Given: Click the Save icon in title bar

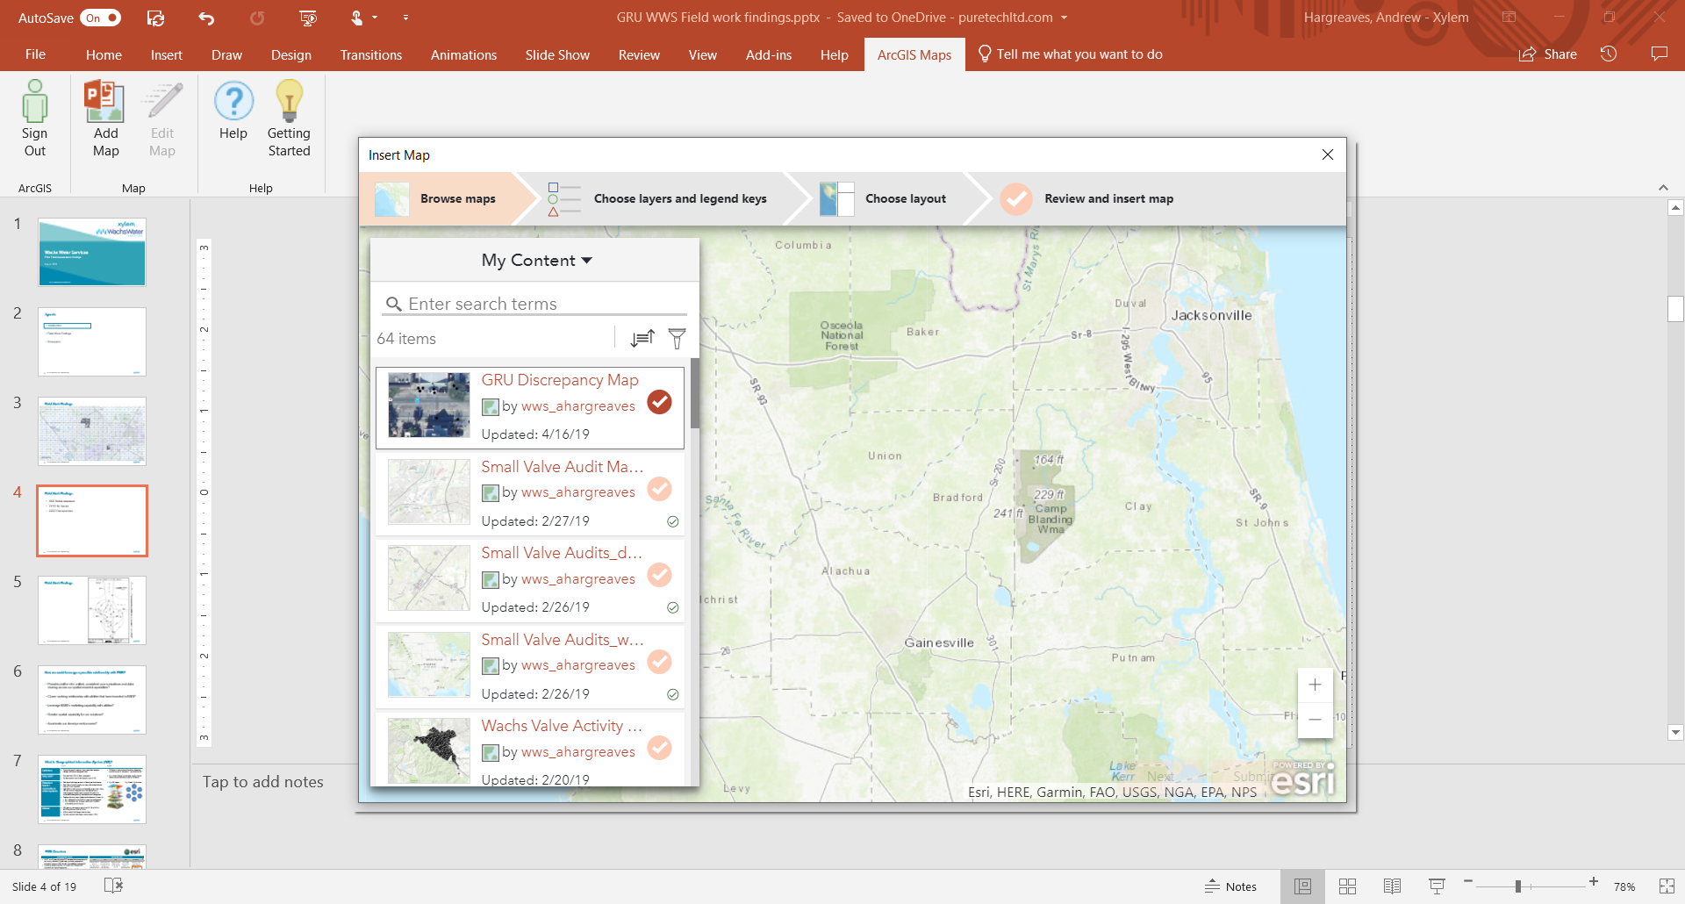Looking at the screenshot, I should click(x=156, y=18).
